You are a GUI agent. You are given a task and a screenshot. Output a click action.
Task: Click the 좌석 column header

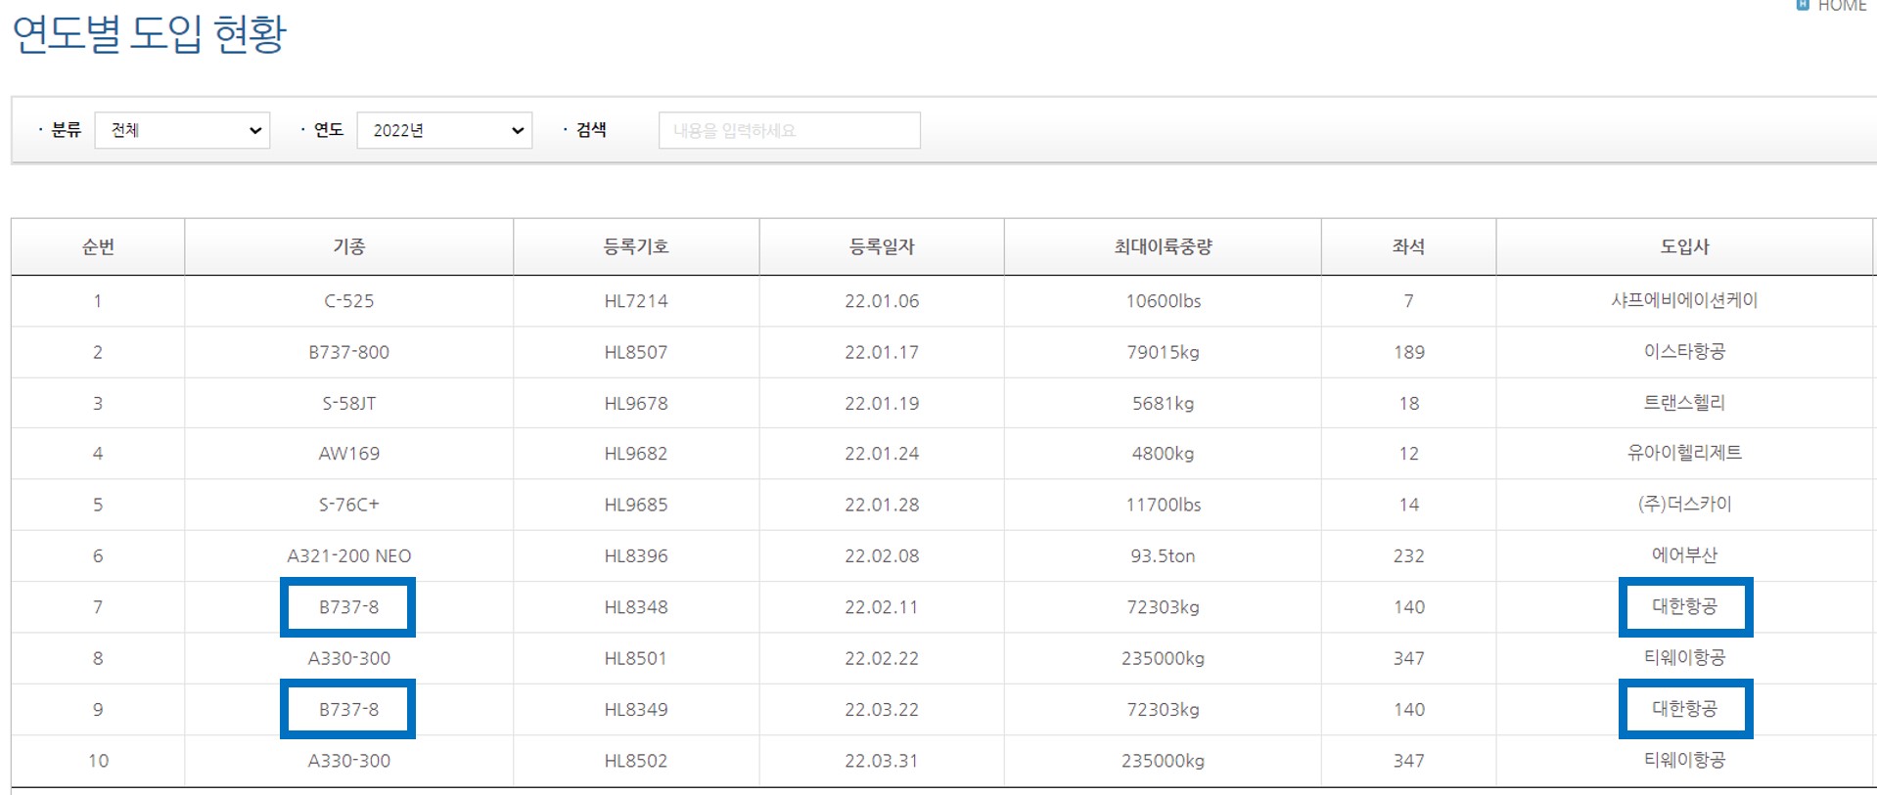point(1408,246)
